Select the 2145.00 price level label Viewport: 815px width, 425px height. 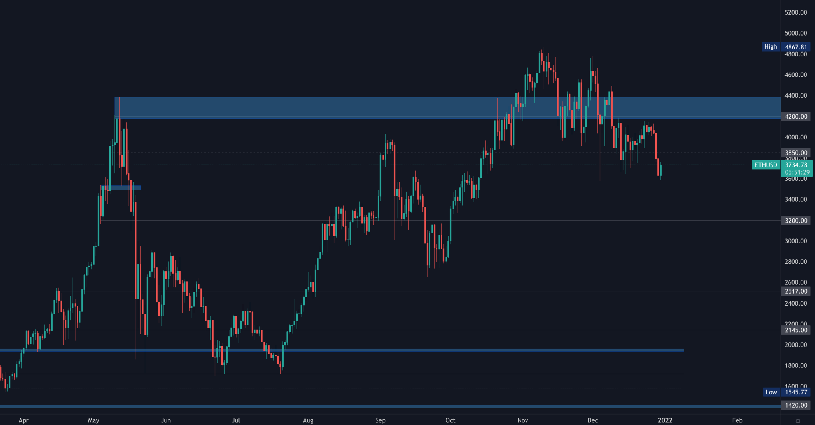(x=796, y=330)
